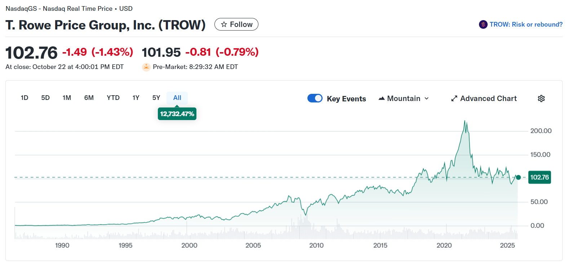
Task: Click the pre-market sunrise icon
Action: coord(146,67)
